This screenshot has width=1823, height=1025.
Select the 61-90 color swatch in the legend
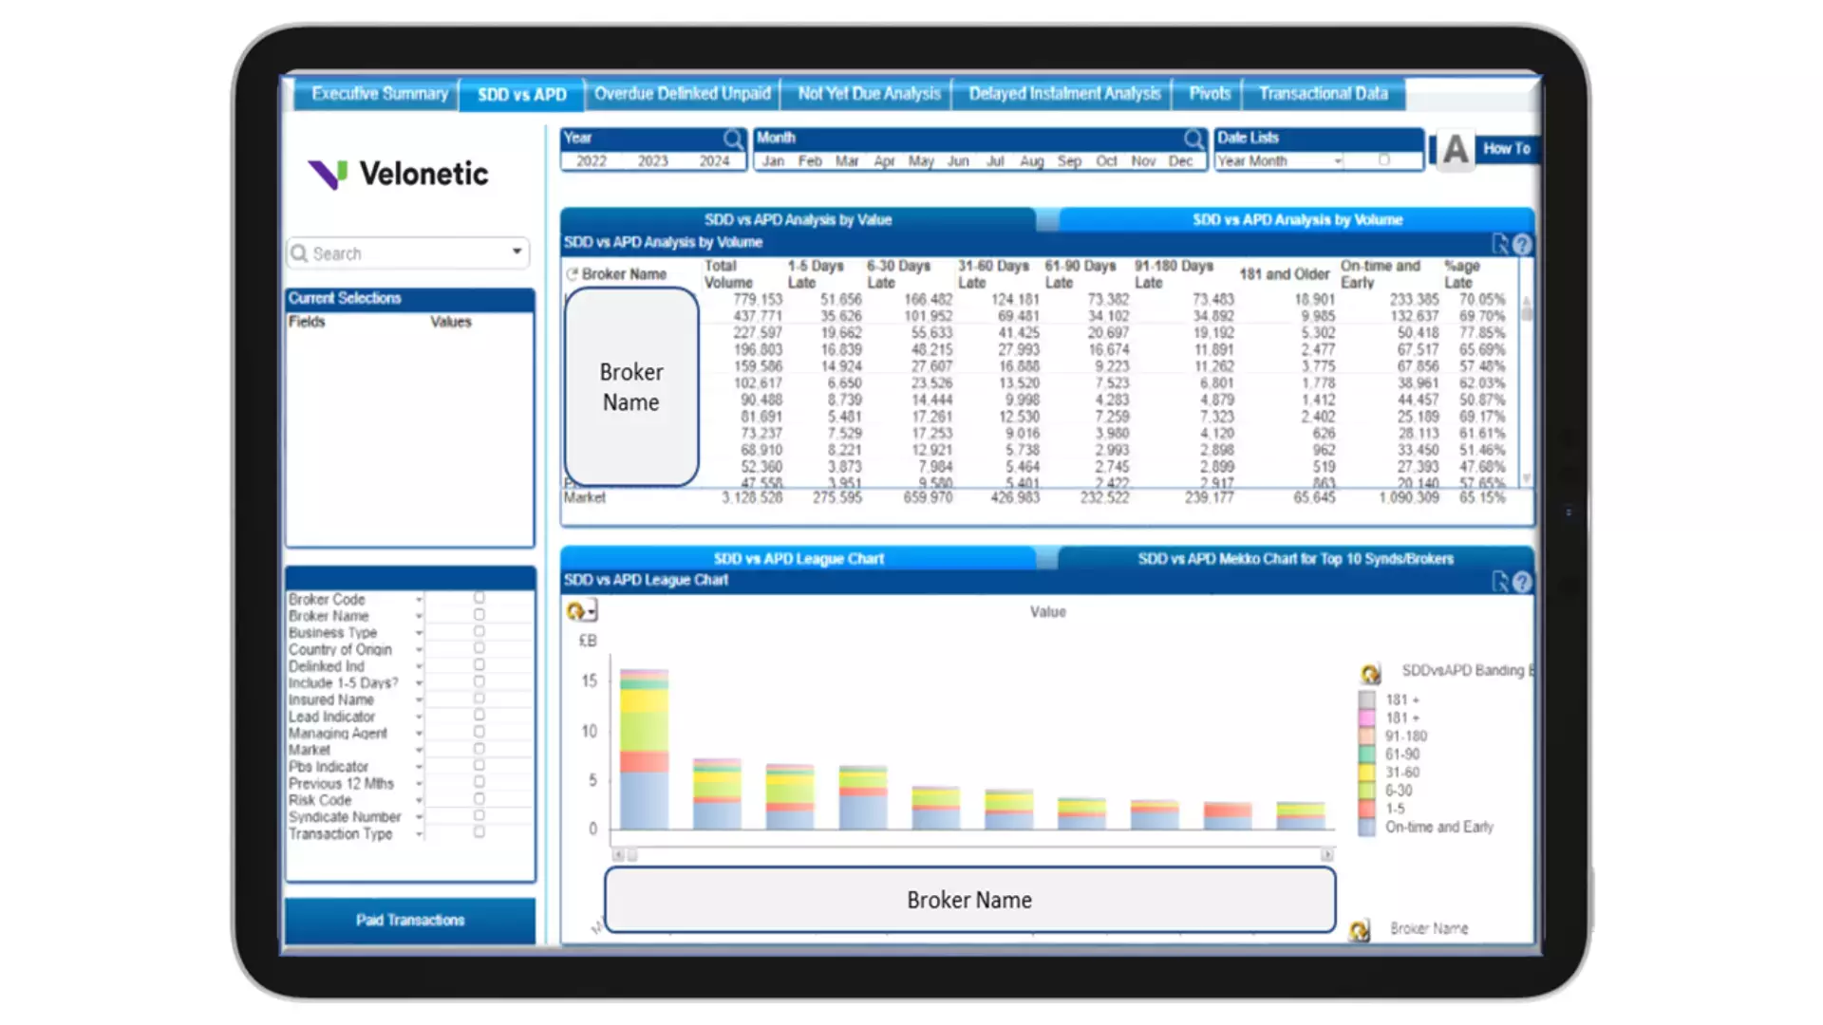[x=1365, y=754]
